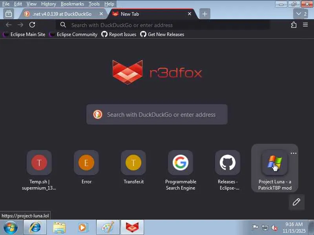Open the network tray icon
This screenshot has height=235, width=314.
(265, 228)
